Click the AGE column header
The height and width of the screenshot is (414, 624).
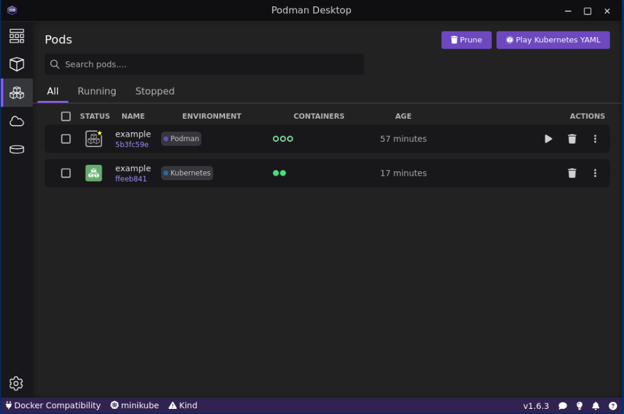point(403,116)
